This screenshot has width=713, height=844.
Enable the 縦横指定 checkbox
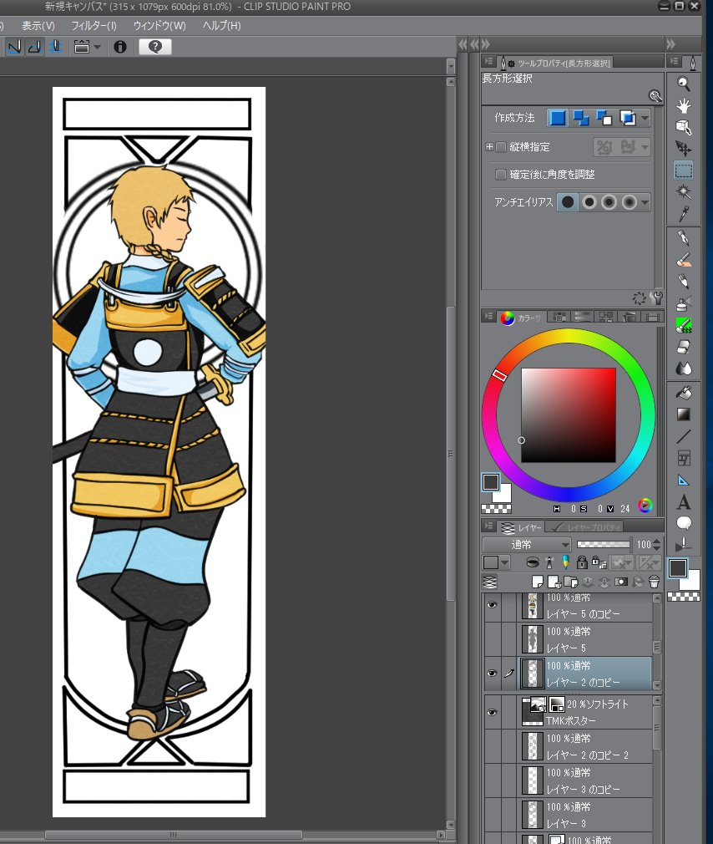(x=501, y=147)
